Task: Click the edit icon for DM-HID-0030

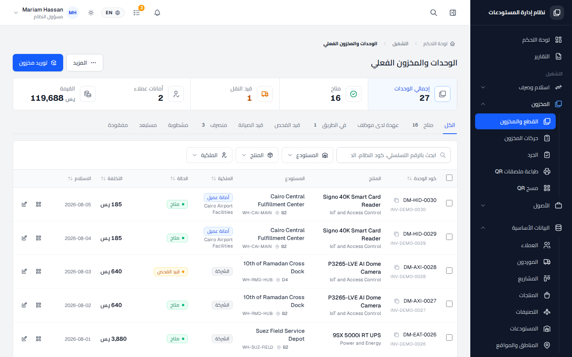Action: 24,204
